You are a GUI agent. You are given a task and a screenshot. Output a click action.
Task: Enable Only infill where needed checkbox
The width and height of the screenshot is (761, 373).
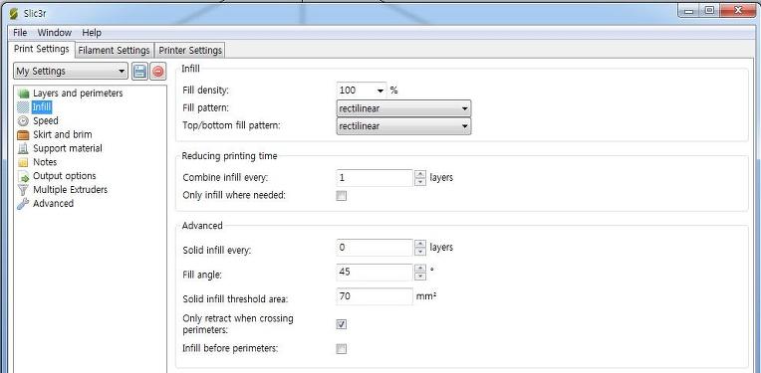coord(342,196)
